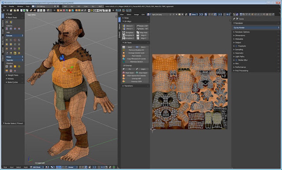282x170 pixels.
Task: Open the Render menu
Action: coord(11,7)
